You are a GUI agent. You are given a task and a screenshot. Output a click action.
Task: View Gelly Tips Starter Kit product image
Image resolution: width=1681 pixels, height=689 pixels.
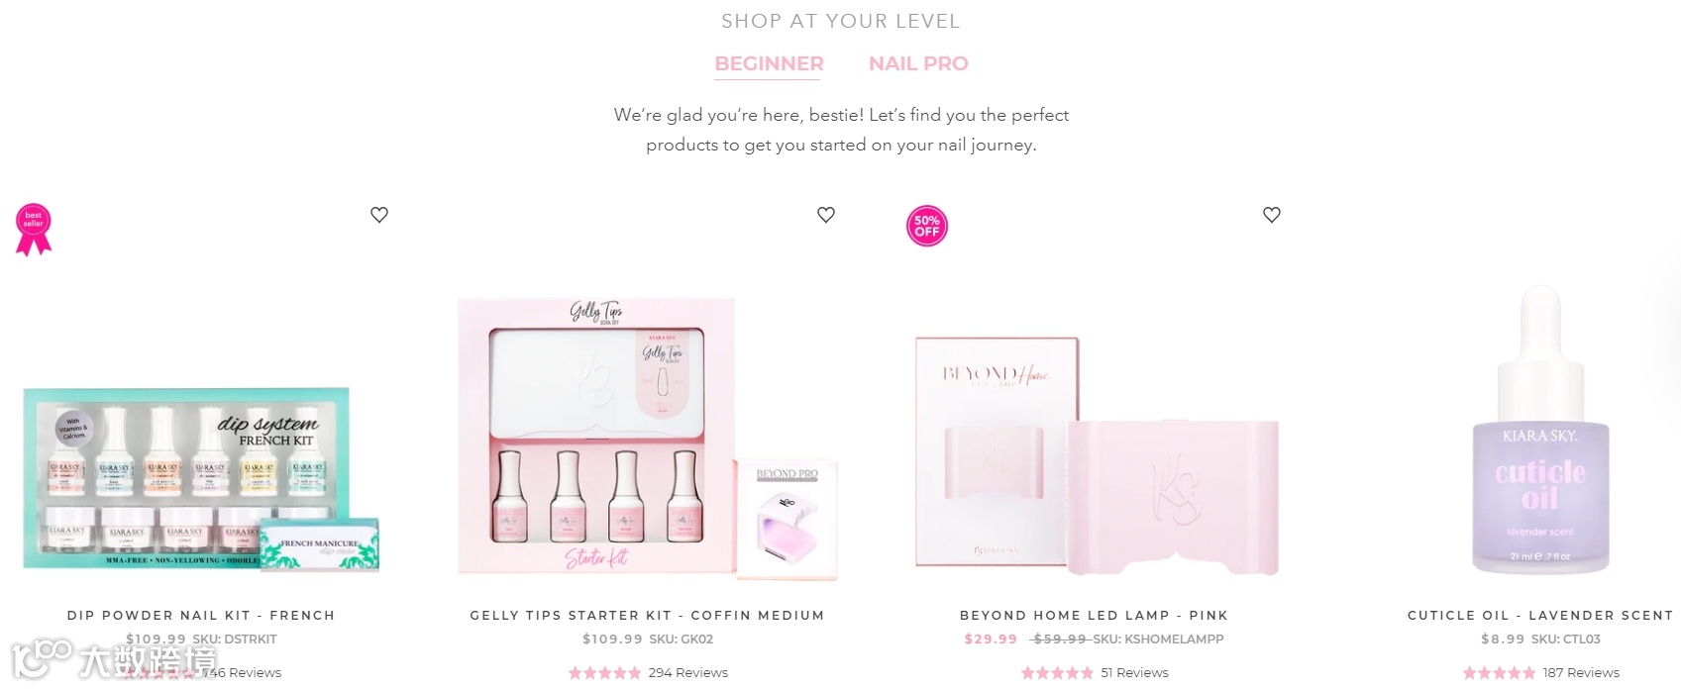tap(648, 438)
